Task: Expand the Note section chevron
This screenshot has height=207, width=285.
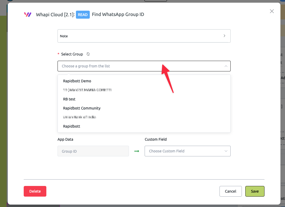Action: (224, 36)
